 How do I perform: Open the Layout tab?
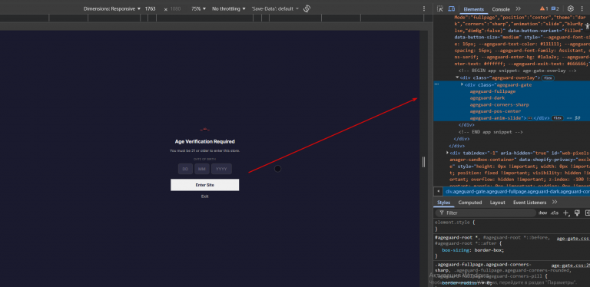coord(498,203)
